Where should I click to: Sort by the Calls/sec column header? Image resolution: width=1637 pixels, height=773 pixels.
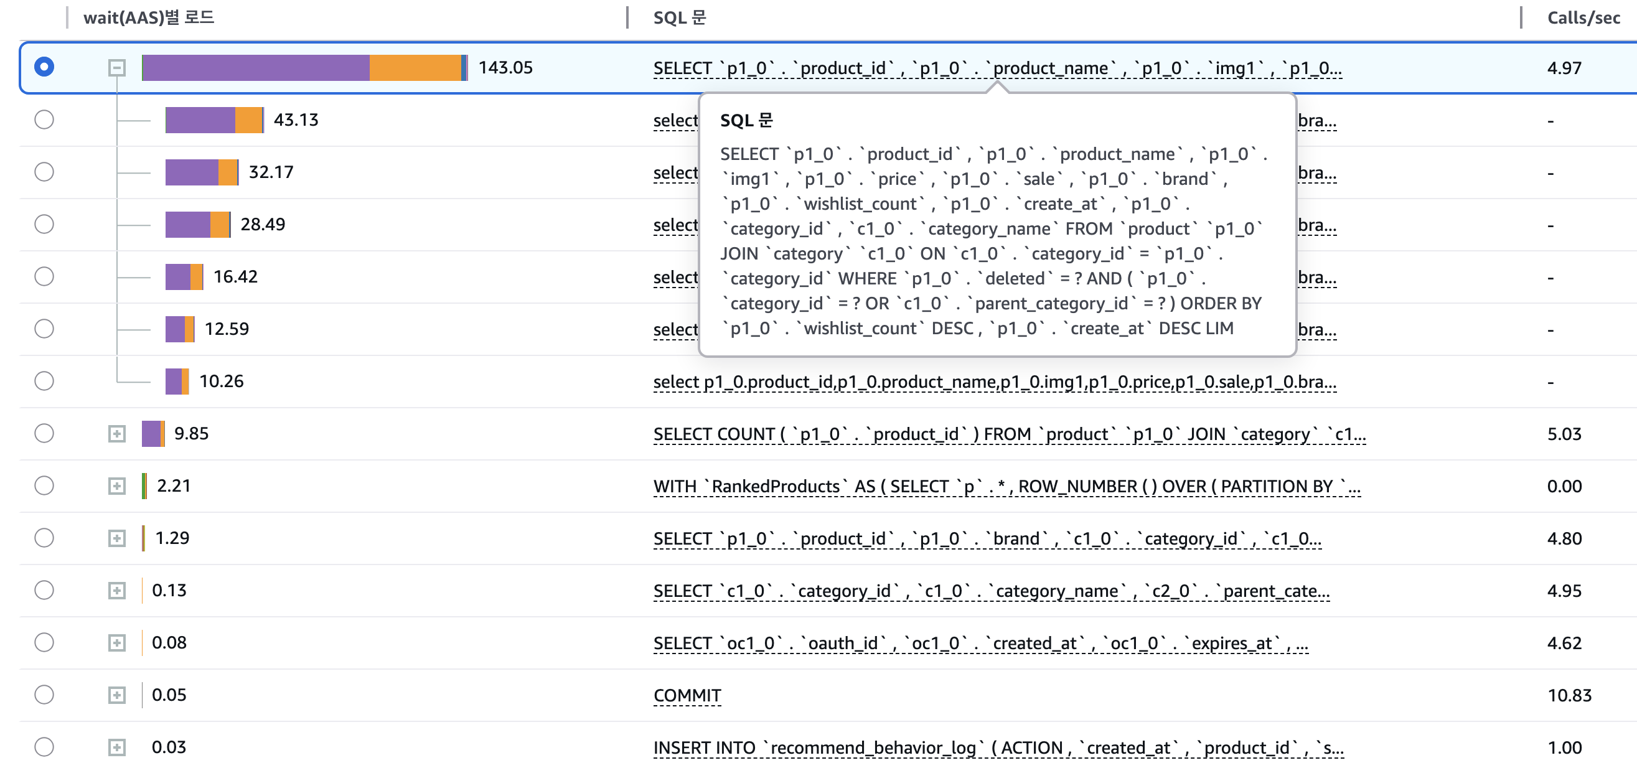pos(1583,18)
